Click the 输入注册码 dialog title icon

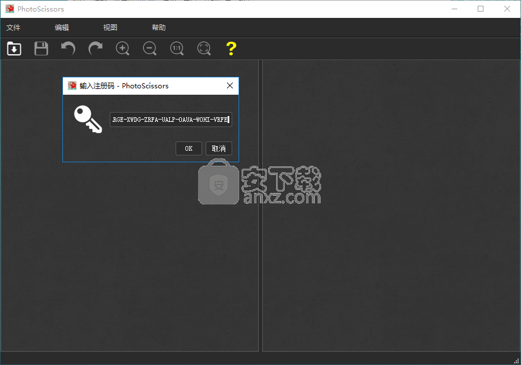(72, 85)
